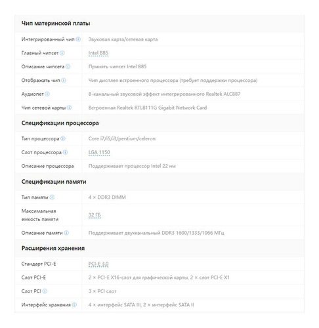Screen dimensions: 319x328
Task: Click info icon next to Чип сетевой карты
Action: (69, 108)
